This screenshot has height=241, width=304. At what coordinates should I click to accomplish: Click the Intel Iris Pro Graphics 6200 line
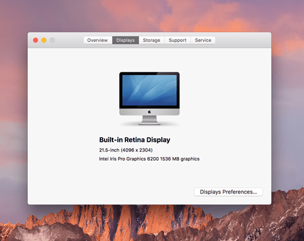click(x=149, y=159)
